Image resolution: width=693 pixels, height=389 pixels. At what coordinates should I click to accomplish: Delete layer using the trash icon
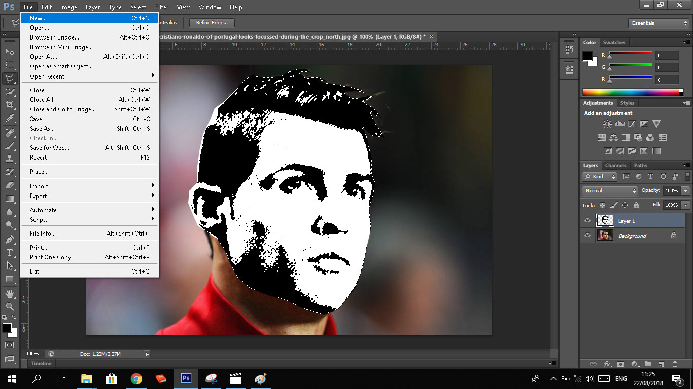tap(675, 364)
